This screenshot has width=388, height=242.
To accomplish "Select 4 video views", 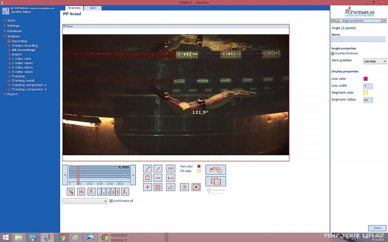I will tap(22, 67).
